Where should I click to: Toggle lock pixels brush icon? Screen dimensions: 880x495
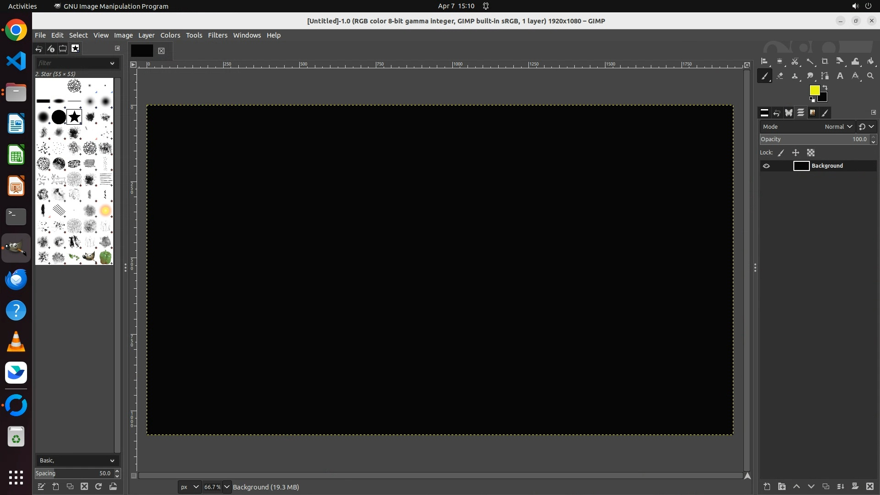coord(781,153)
